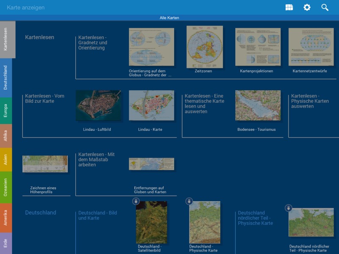339x254 pixels.
Task: Tap download icon on Deutschland Physische Karte
Action: [x=189, y=201]
